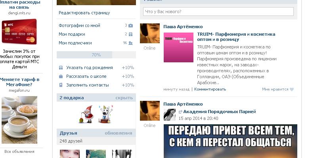Click Указать год рождения suggestion
This screenshot has height=158, width=329.
click(90, 67)
